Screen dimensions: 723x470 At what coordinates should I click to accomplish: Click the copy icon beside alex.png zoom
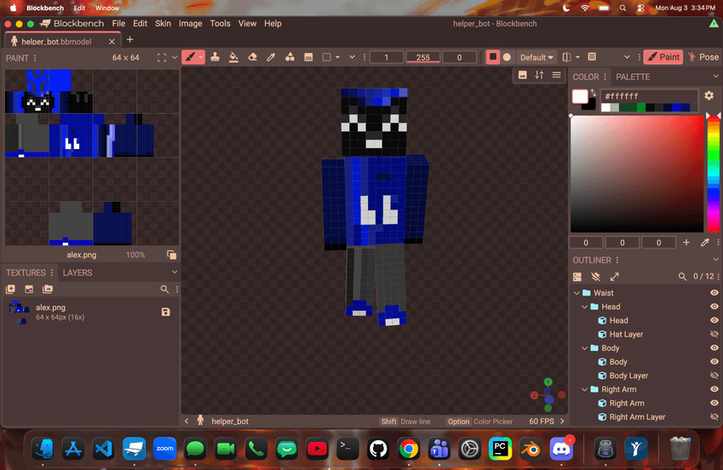tap(171, 255)
